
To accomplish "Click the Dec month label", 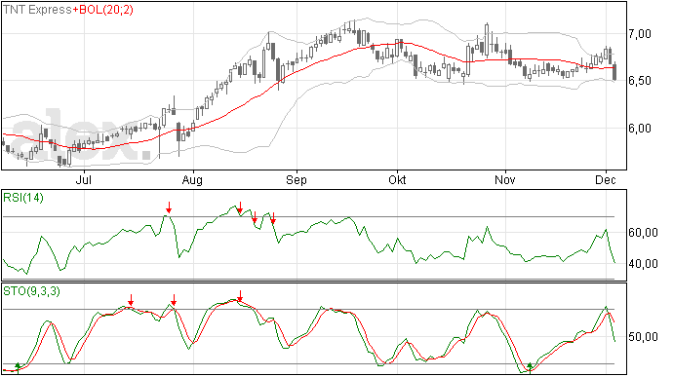I will point(605,179).
